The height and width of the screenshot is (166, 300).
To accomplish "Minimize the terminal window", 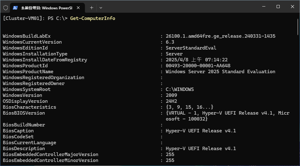I will [263, 7].
